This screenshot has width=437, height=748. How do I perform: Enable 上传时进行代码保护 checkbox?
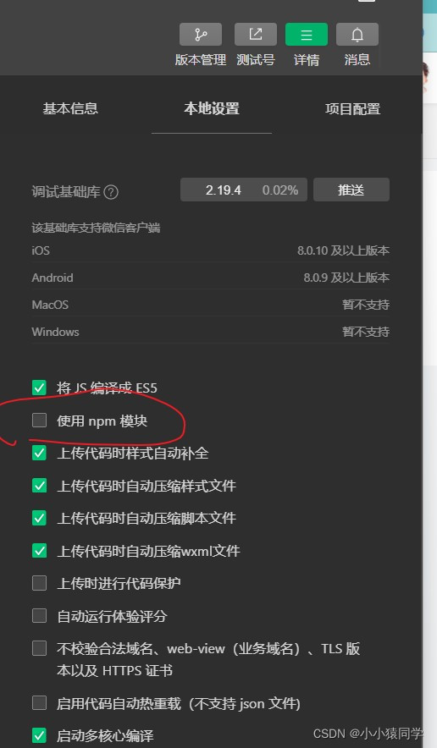(39, 583)
